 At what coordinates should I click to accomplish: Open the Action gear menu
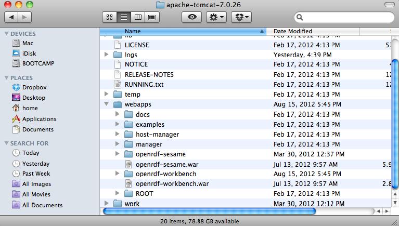tap(216, 17)
